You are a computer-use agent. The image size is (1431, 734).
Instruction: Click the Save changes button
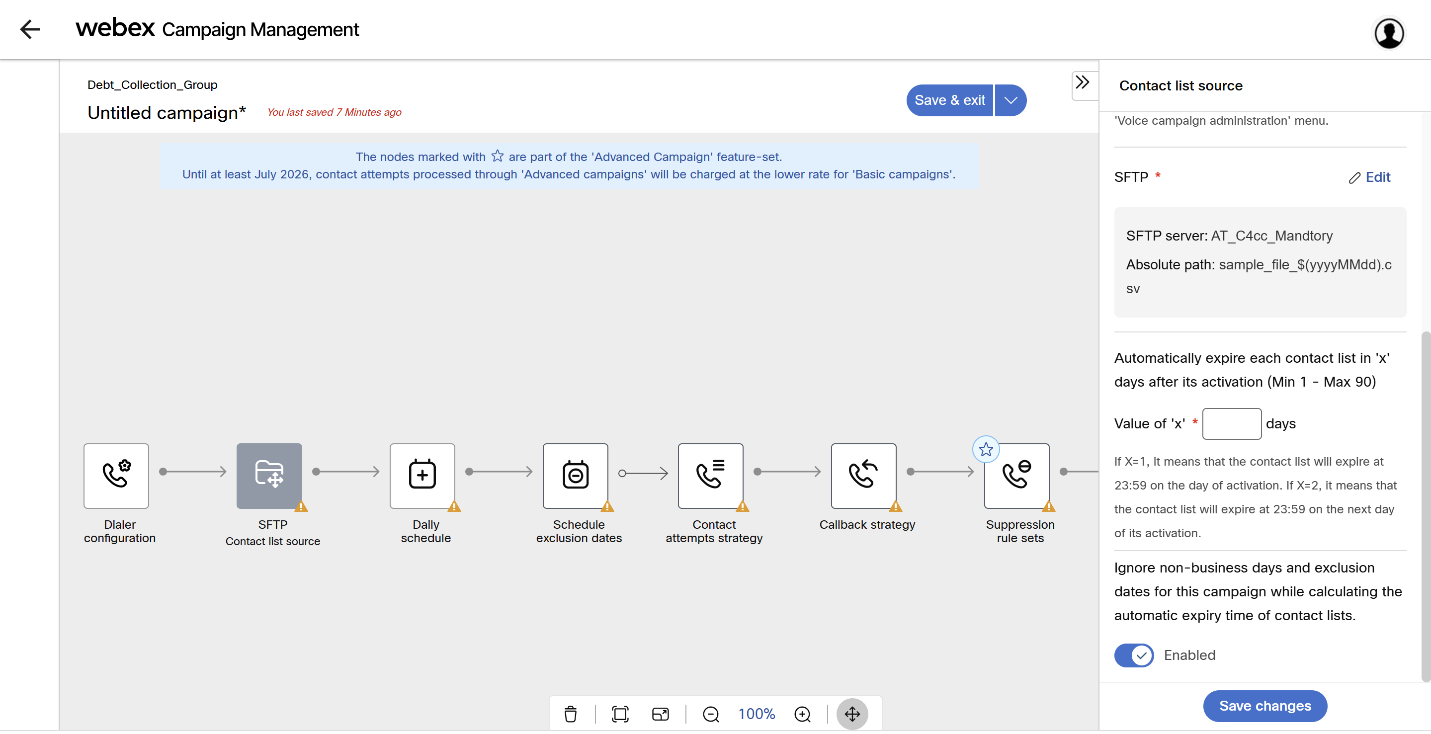pos(1265,706)
